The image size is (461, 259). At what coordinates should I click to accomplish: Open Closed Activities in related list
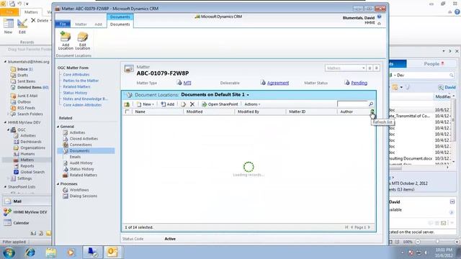coord(84,139)
